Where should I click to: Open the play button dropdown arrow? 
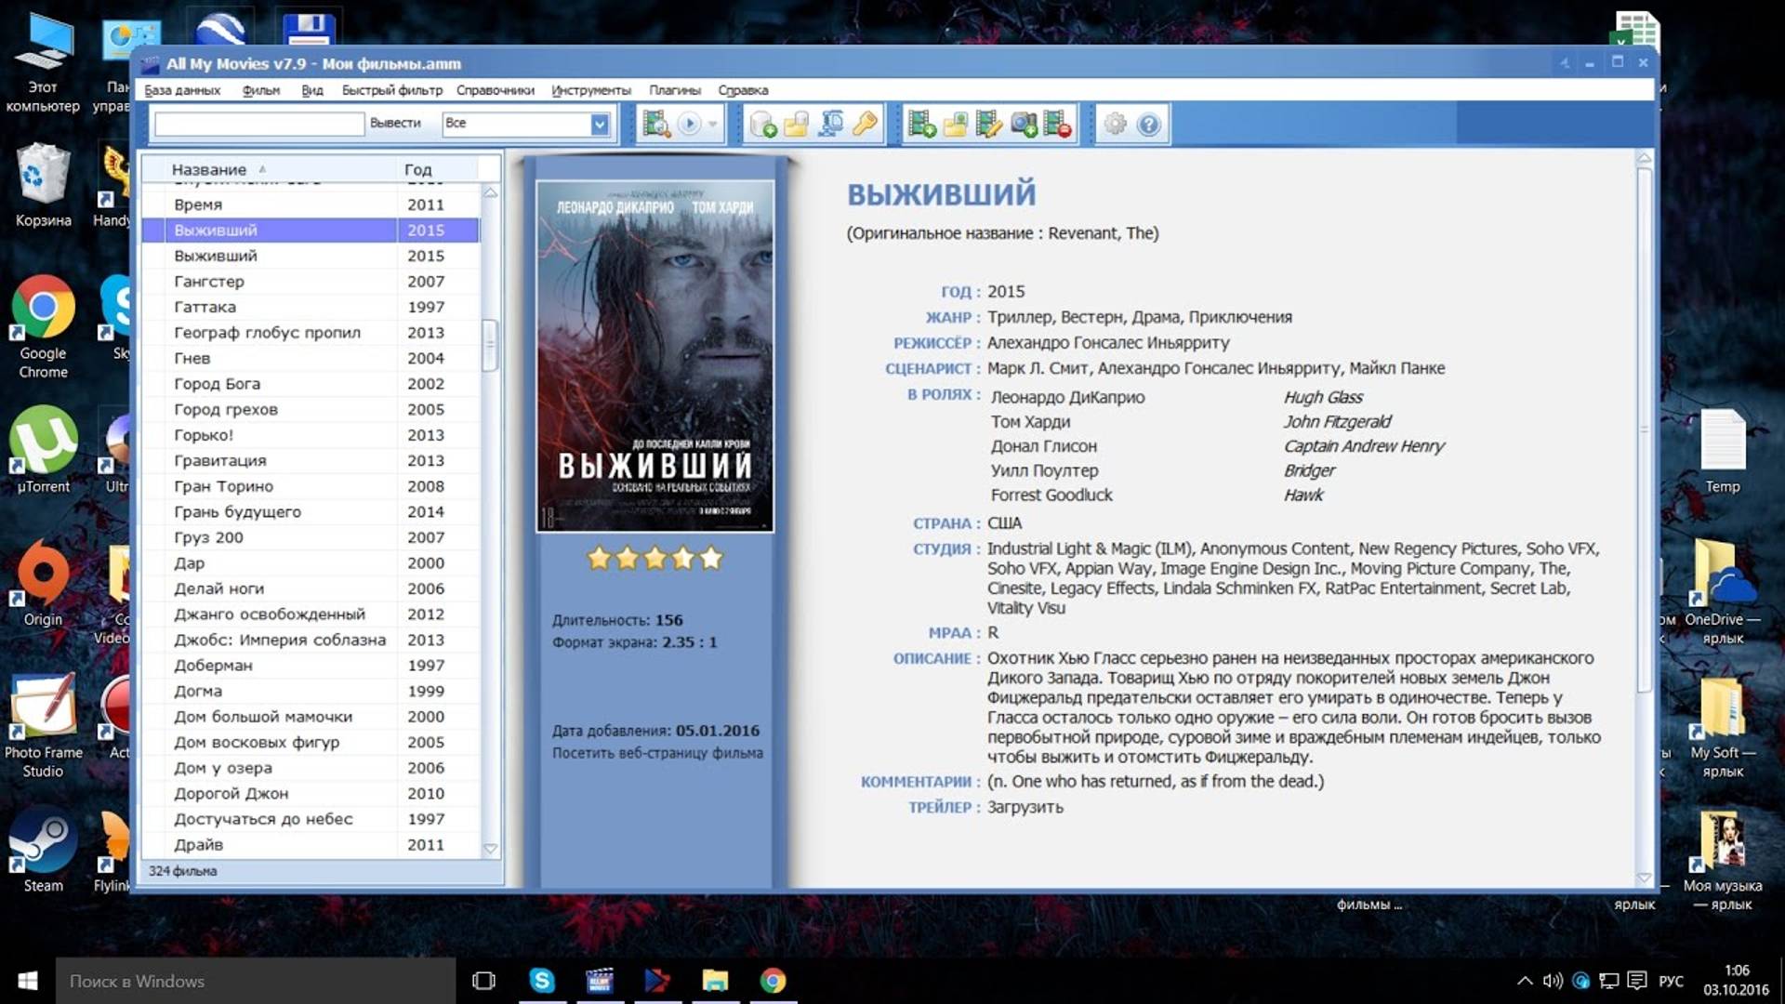point(711,123)
